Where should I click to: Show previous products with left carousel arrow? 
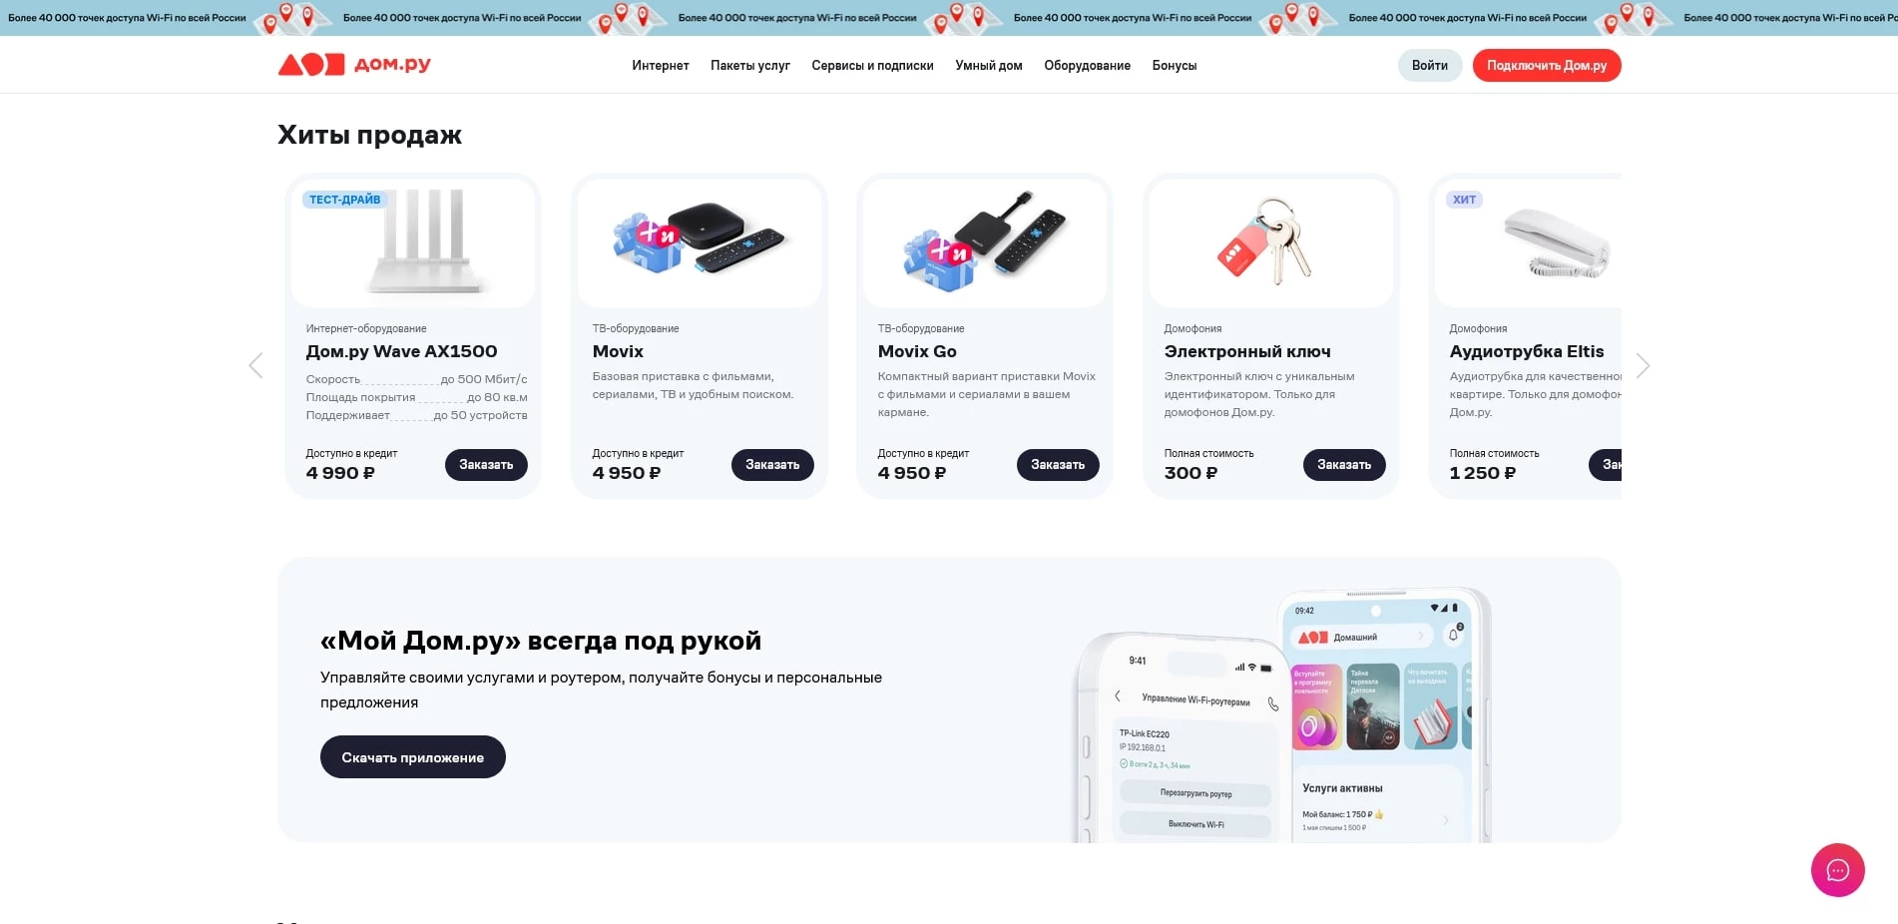255,366
